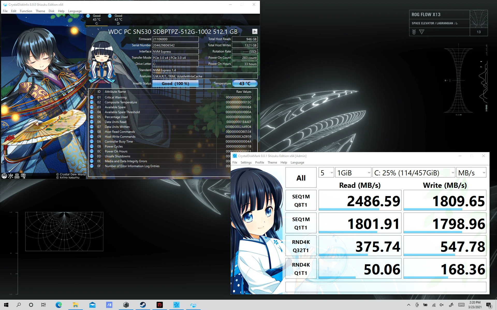The width and height of the screenshot is (497, 310).
Task: Click the Raw Values column header
Action: (244, 92)
